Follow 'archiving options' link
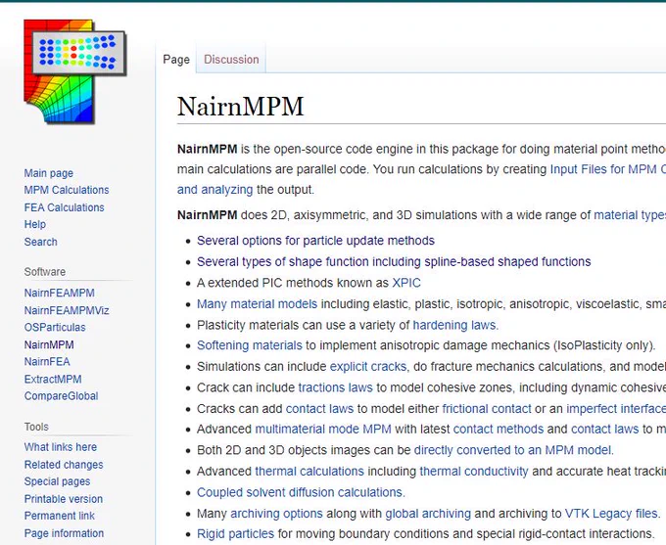This screenshot has width=666, height=545. (276, 514)
